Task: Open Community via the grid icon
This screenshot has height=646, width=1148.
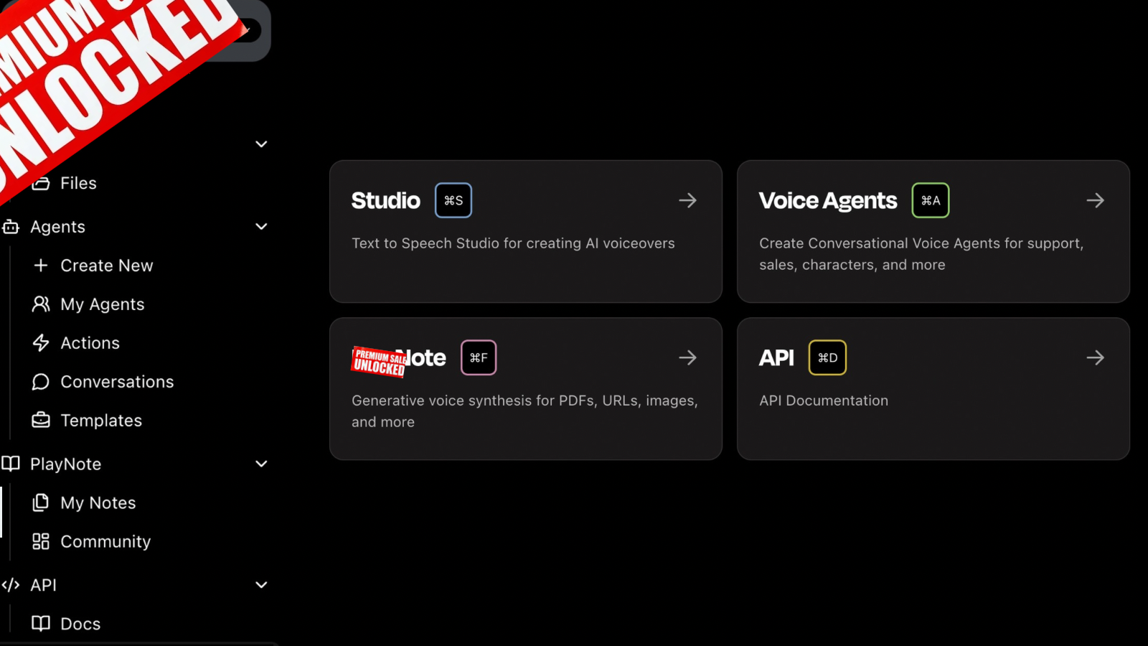Action: 41,542
